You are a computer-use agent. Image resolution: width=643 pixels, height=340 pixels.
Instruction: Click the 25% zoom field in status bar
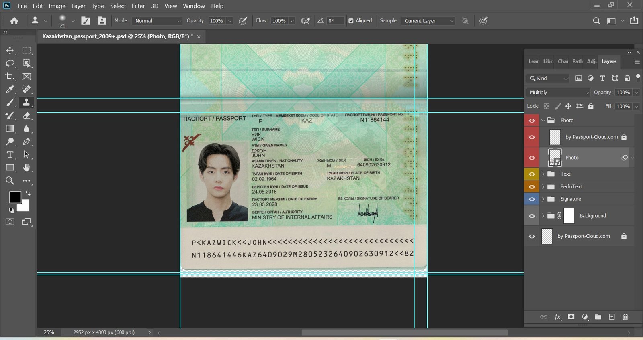tap(49, 332)
